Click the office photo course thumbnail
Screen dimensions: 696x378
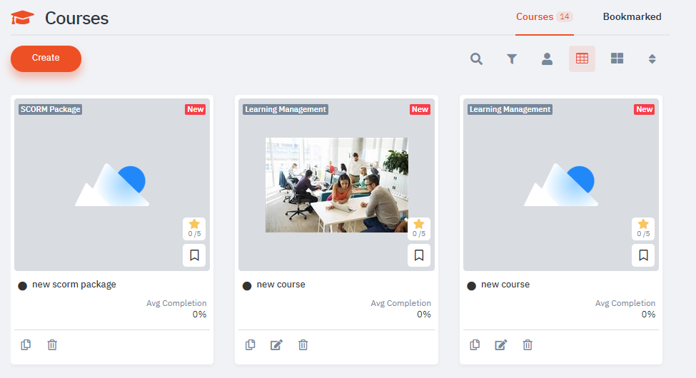pos(336,185)
